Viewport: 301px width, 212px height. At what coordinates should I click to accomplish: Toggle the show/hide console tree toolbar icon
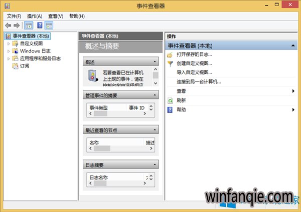(29, 25)
